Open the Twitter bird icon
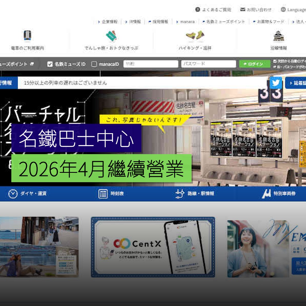This screenshot has height=306, width=306. coord(276,83)
